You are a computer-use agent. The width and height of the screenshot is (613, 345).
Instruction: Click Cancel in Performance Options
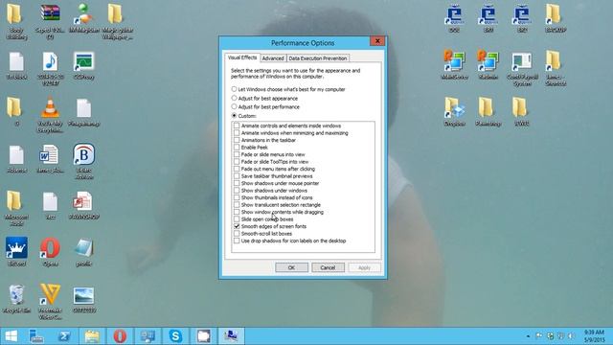coord(328,267)
